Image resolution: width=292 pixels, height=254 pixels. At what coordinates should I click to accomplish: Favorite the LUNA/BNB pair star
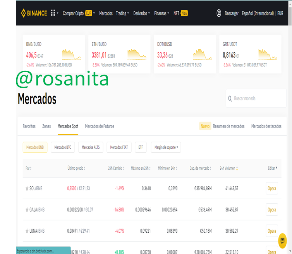(27, 231)
